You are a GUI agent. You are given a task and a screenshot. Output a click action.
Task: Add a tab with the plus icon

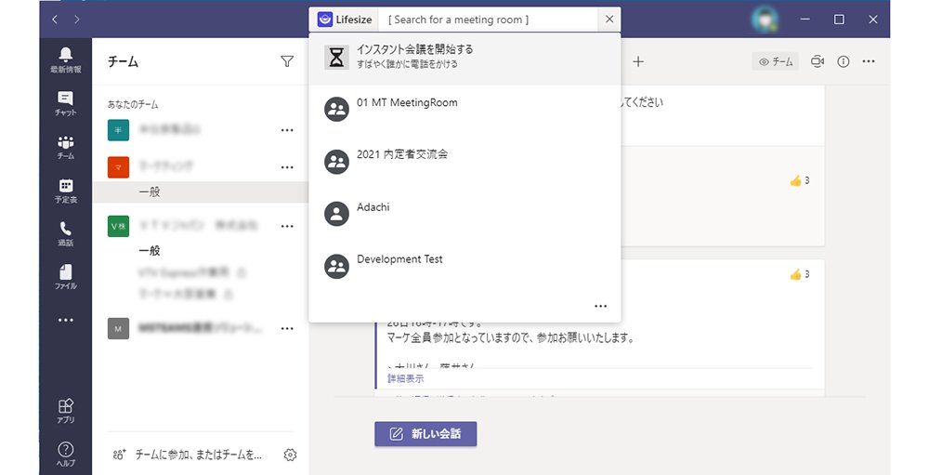[x=638, y=61]
